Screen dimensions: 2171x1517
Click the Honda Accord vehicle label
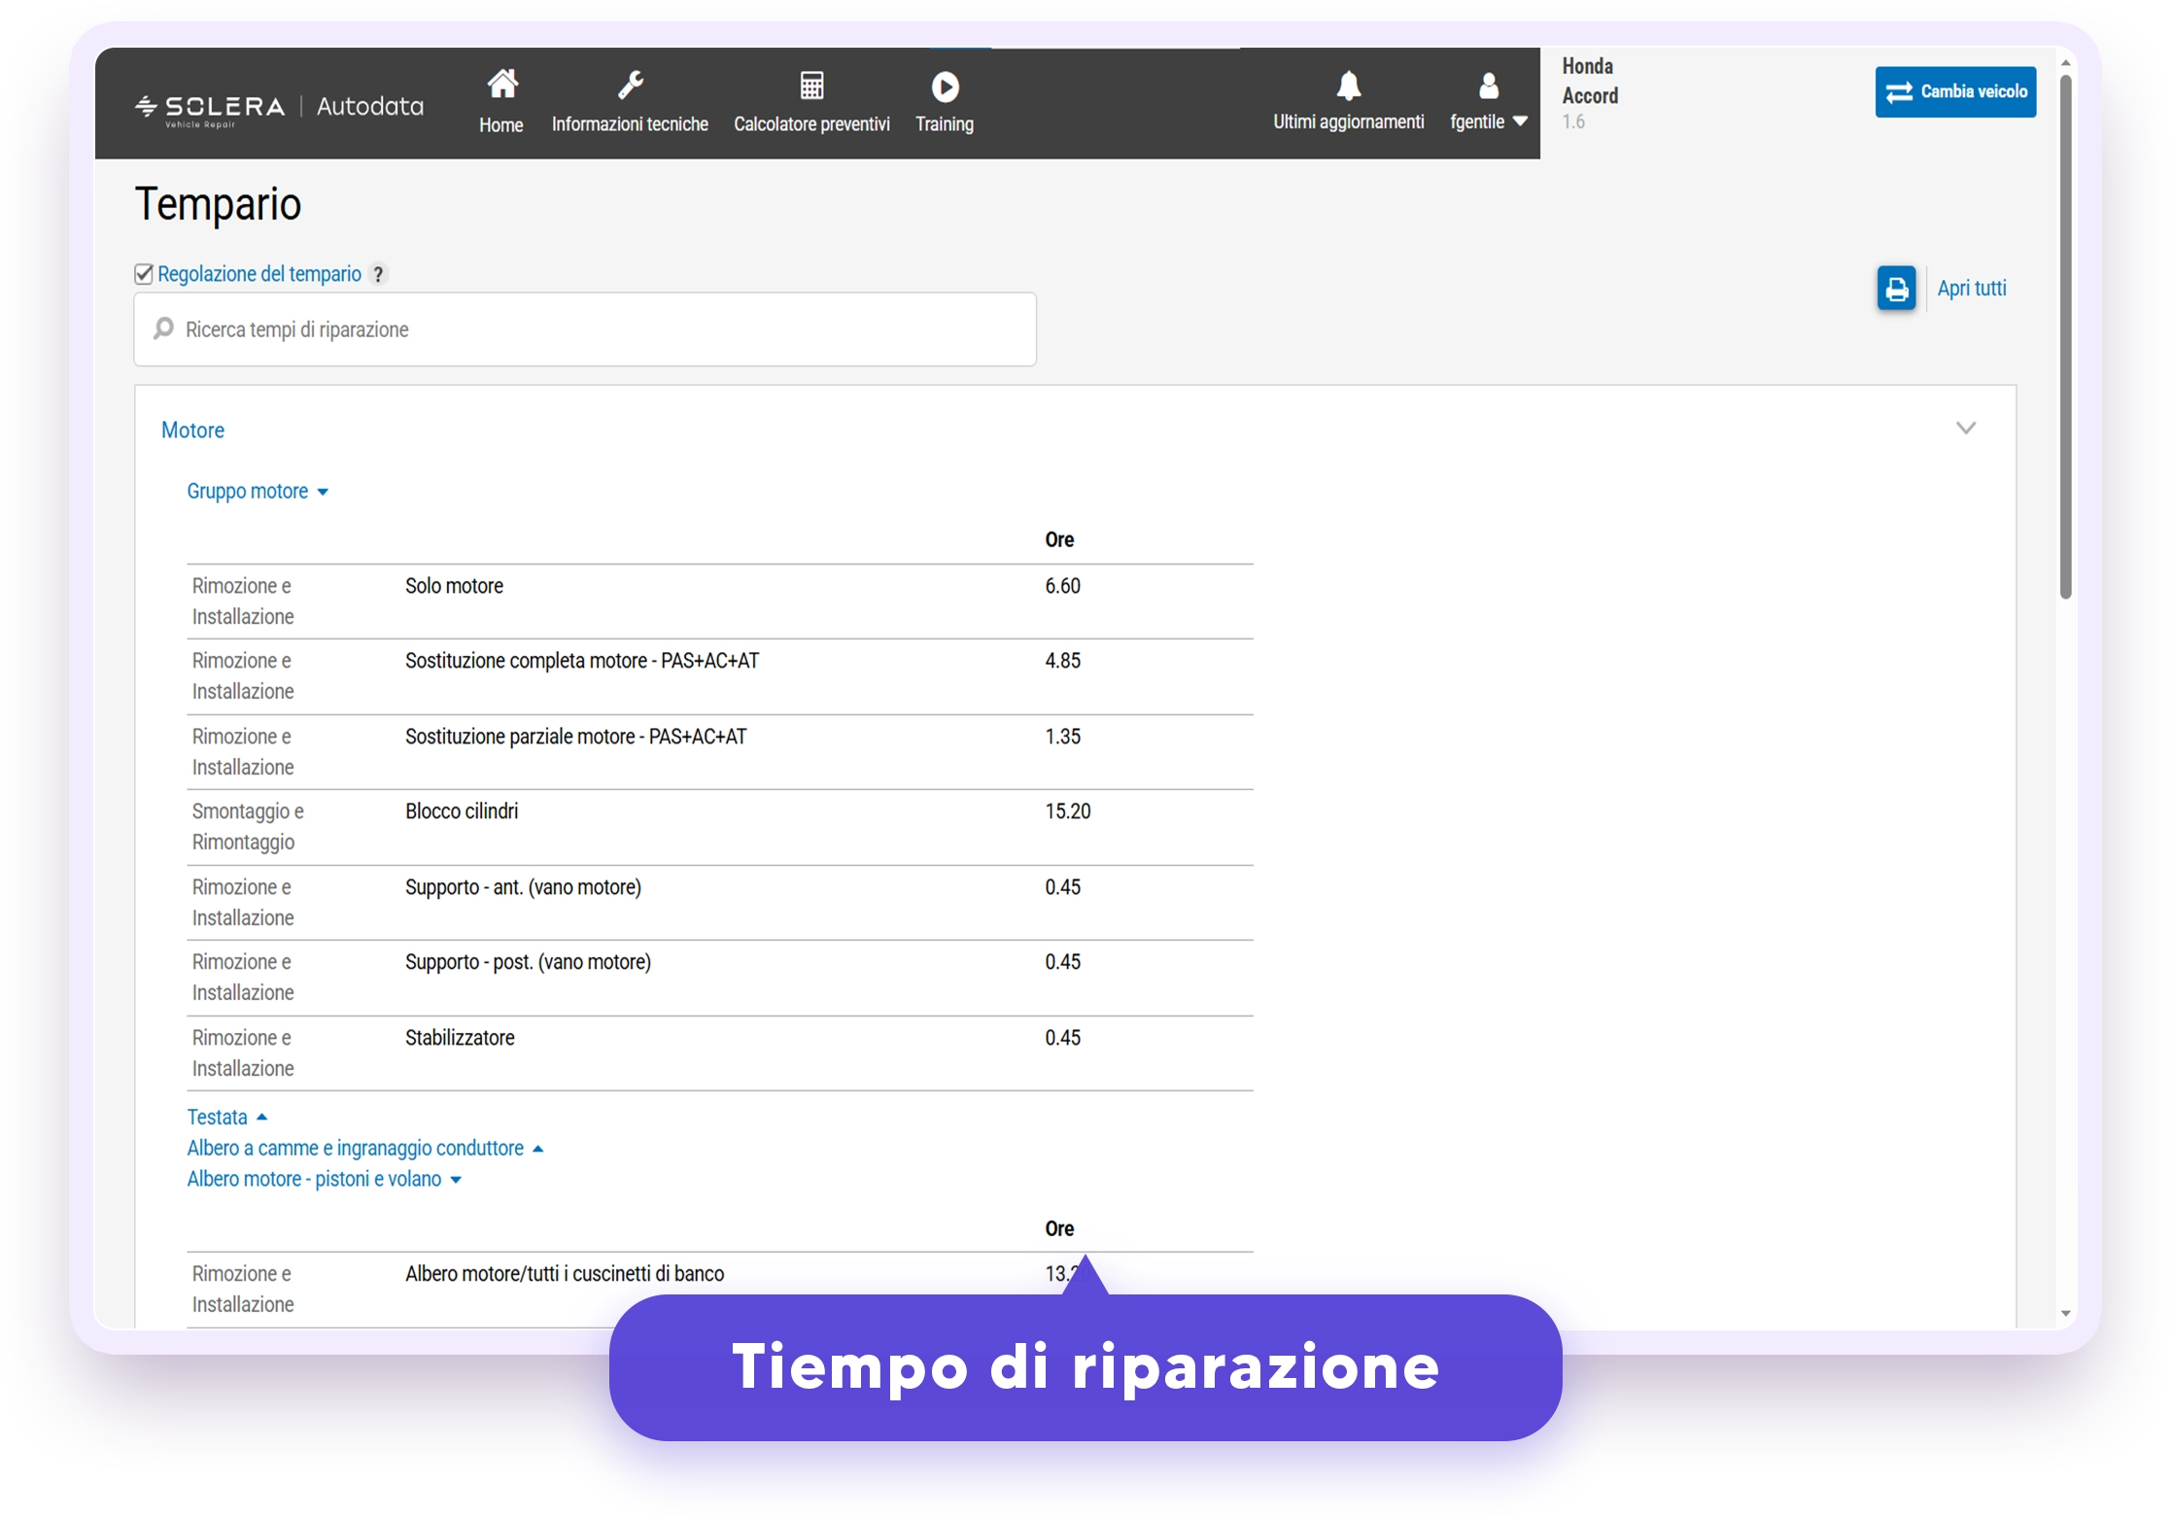click(x=1590, y=81)
